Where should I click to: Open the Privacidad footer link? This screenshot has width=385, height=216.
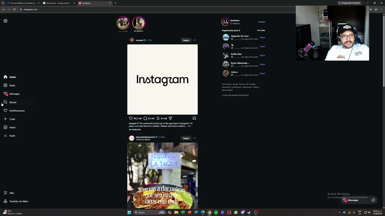[226, 87]
